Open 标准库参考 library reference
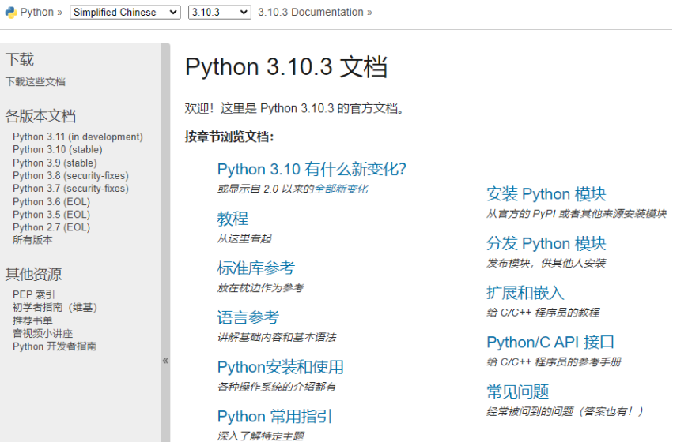The height and width of the screenshot is (442, 673). click(x=255, y=268)
